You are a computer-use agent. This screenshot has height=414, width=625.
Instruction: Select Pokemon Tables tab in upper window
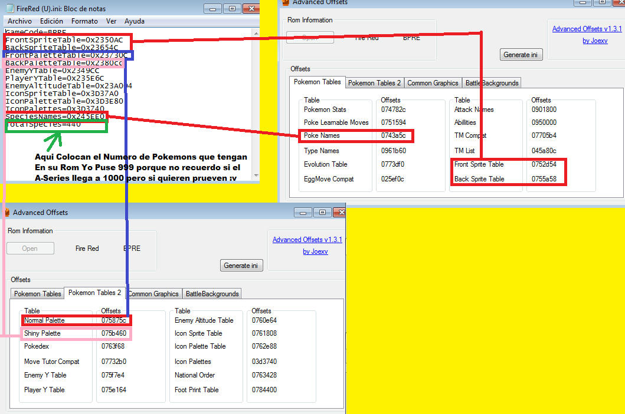(x=318, y=82)
